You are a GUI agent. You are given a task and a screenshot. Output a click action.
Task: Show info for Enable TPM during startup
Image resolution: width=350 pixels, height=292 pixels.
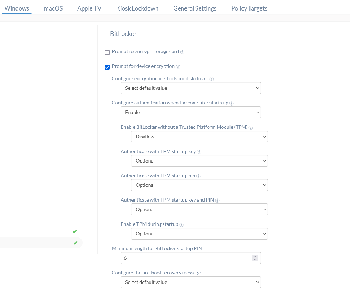pyautogui.click(x=182, y=225)
